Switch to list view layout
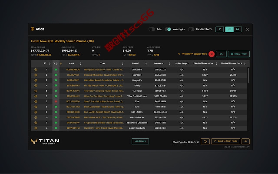Viewport: 278px width, 174px height. pyautogui.click(x=229, y=29)
